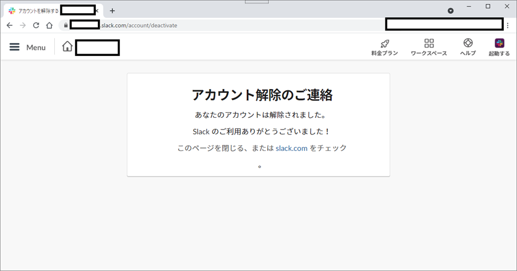Click text あなたのアカウントは解除されました。
This screenshot has height=271, width=517.
(x=260, y=115)
